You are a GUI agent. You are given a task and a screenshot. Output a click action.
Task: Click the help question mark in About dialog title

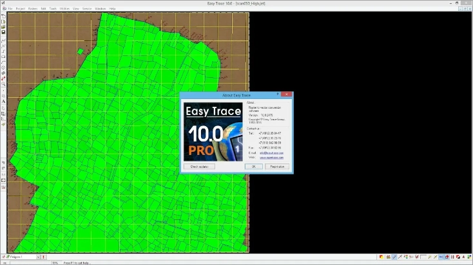coord(277,95)
